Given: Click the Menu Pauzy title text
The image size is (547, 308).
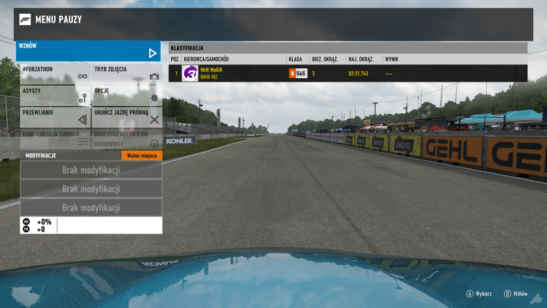Looking at the screenshot, I should pyautogui.click(x=59, y=20).
